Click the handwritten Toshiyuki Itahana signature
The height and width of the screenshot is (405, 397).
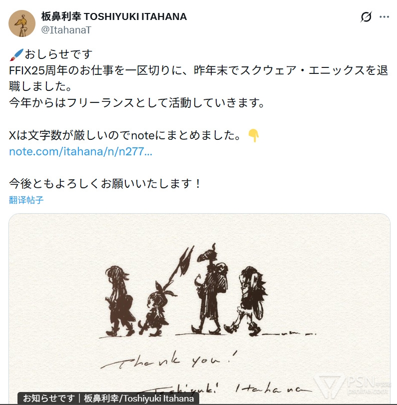(225, 388)
